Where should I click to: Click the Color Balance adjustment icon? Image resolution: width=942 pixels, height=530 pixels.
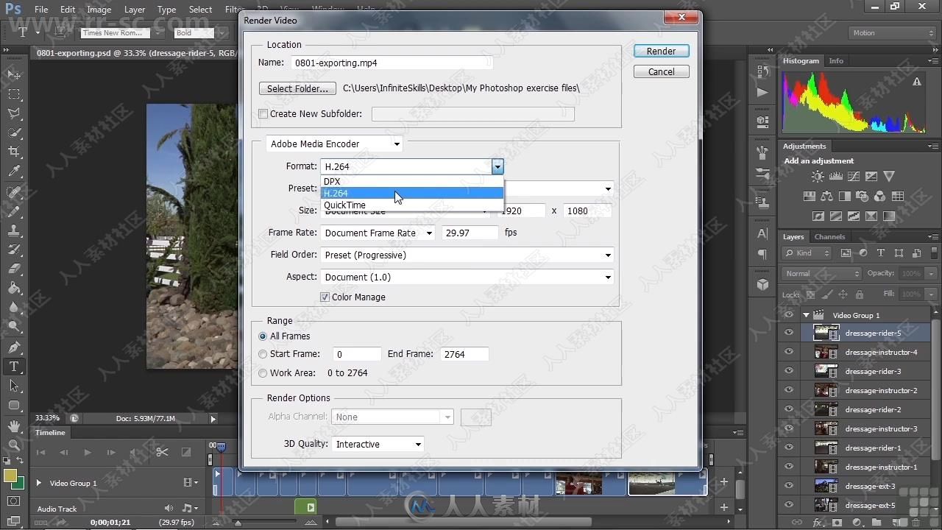click(x=826, y=197)
